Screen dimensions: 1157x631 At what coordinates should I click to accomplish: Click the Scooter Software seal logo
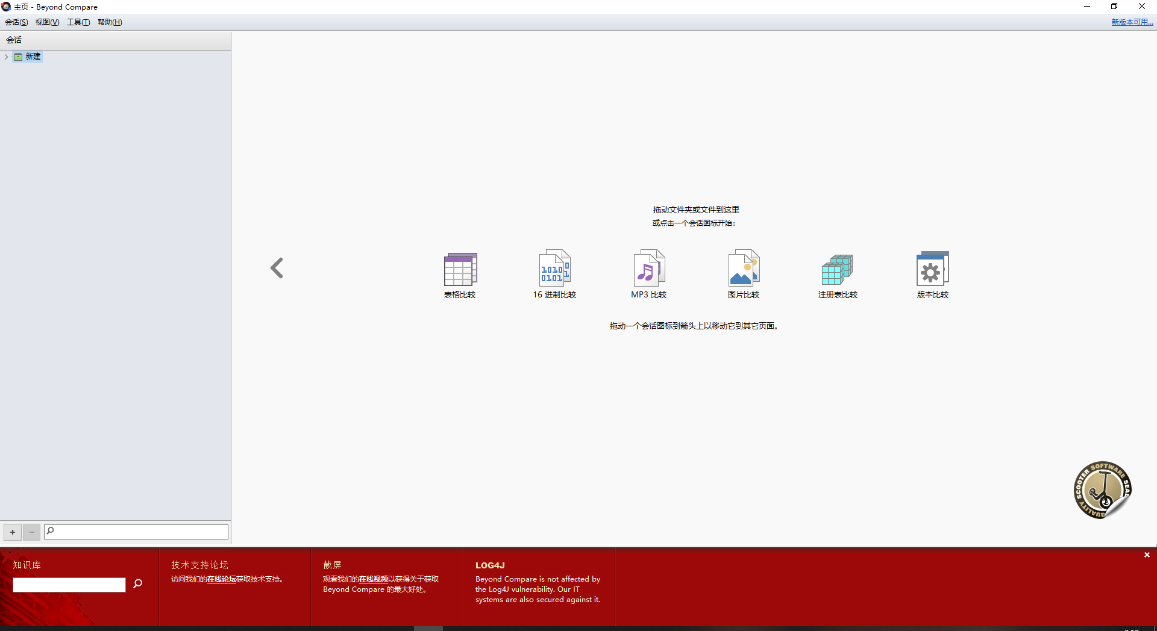pos(1102,490)
